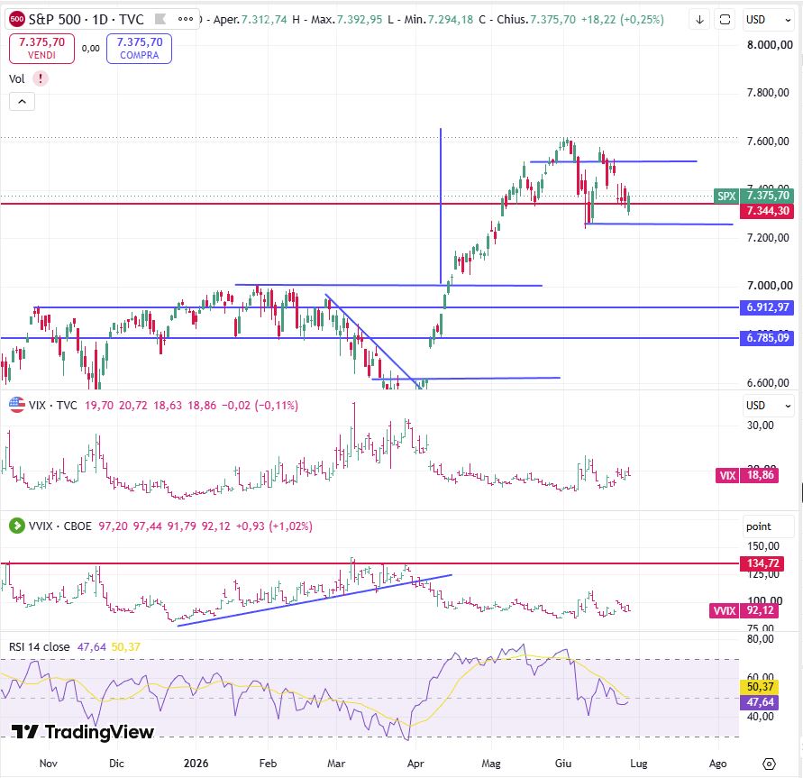803x778 pixels.
Task: Click the VIX 18,86 price label
Action: pyautogui.click(x=747, y=475)
